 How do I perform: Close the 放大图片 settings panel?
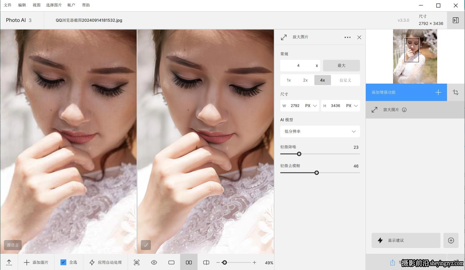click(x=359, y=37)
